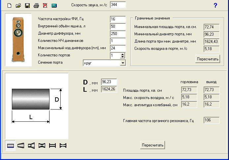Click the выход column header
229x160 pixels.
tap(211, 82)
